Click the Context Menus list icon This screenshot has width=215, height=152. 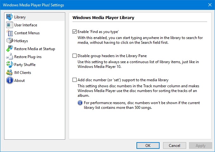point(9,33)
